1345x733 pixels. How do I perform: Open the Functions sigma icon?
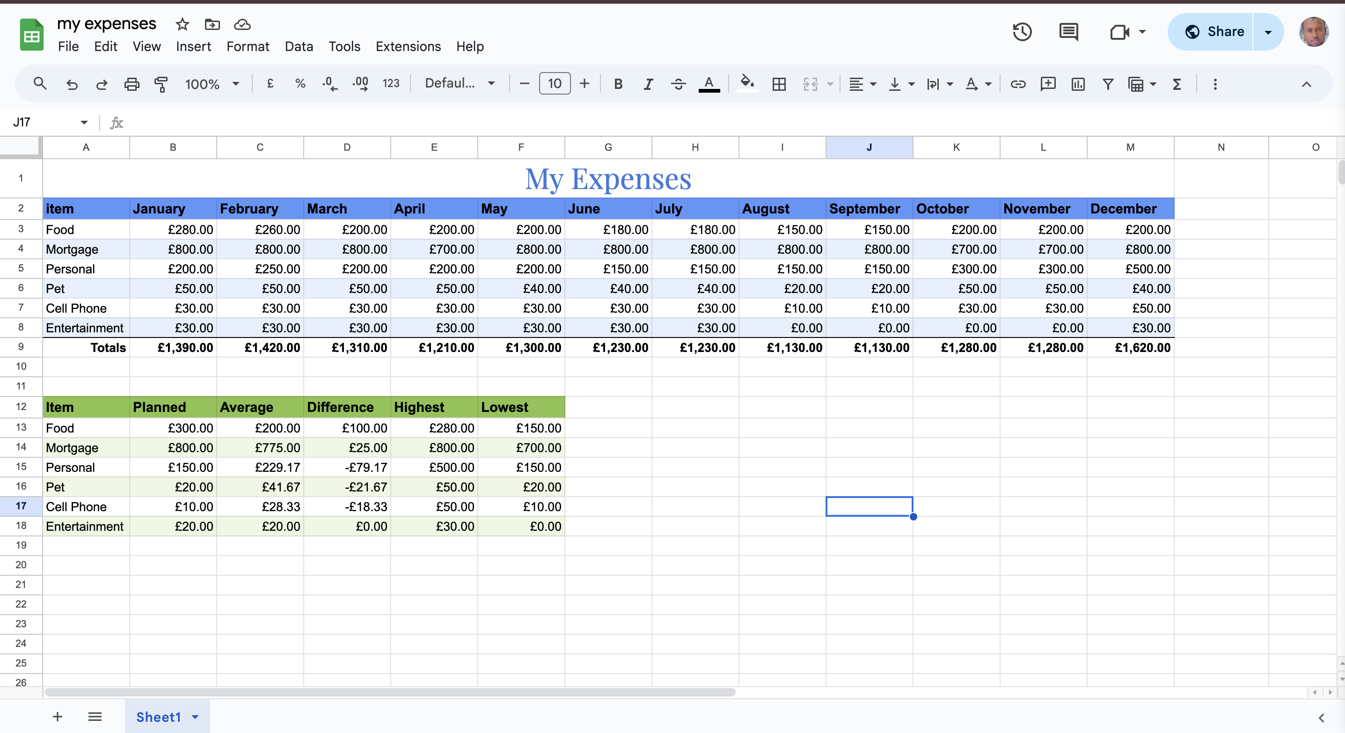click(1177, 84)
